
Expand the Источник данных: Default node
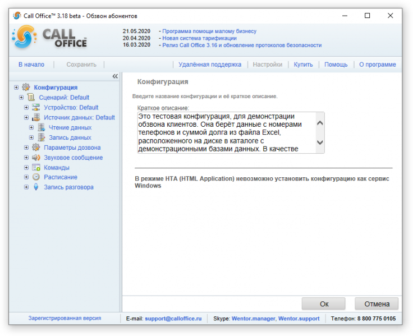pos(26,117)
